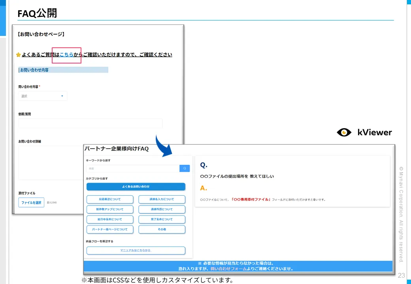The height and width of the screenshot is (284, 411).
Task: Click the お問い合わせ詳細 text area
Action: (51, 163)
